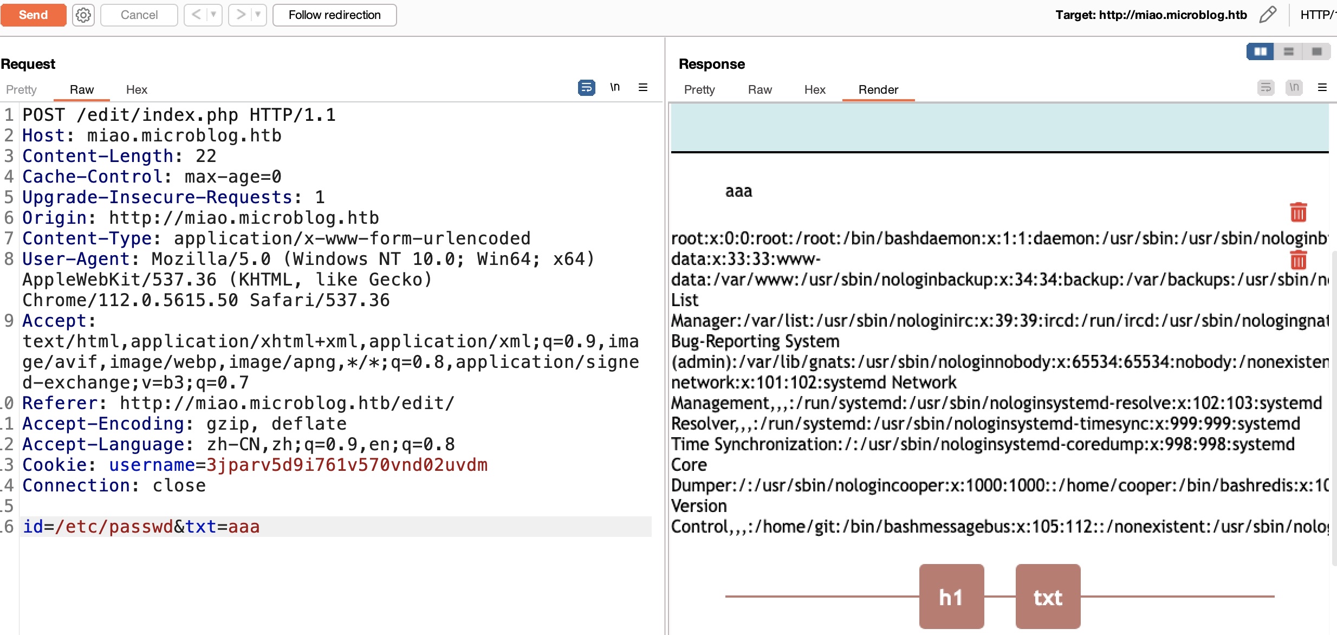Go to previous request with back arrow
The width and height of the screenshot is (1337, 635).
196,15
